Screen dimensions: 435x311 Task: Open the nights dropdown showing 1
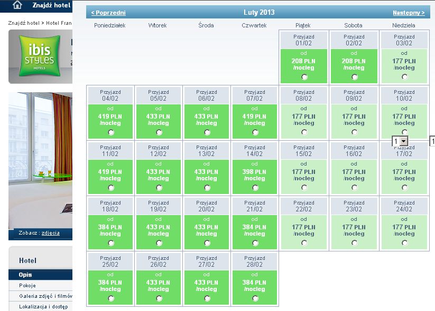coord(400,141)
